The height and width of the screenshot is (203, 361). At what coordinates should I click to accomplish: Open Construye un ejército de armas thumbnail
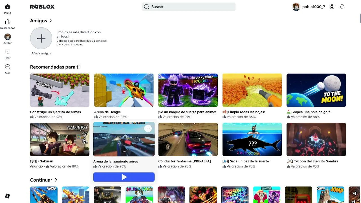[x=60, y=90]
